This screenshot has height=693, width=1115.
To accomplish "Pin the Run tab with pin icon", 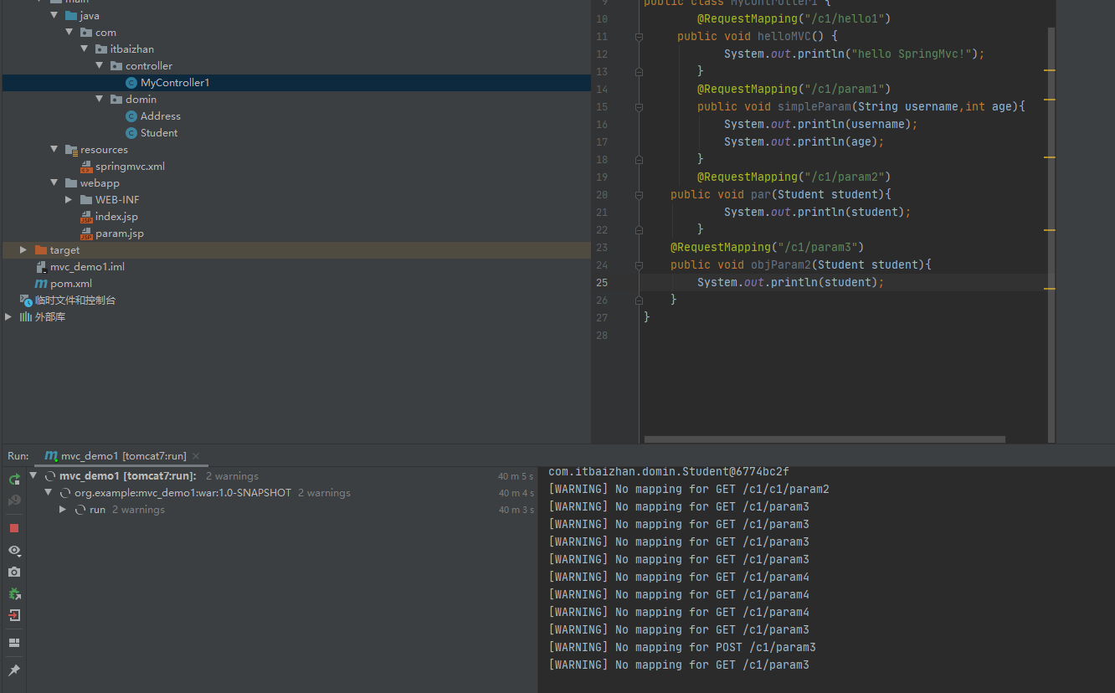I will point(14,670).
